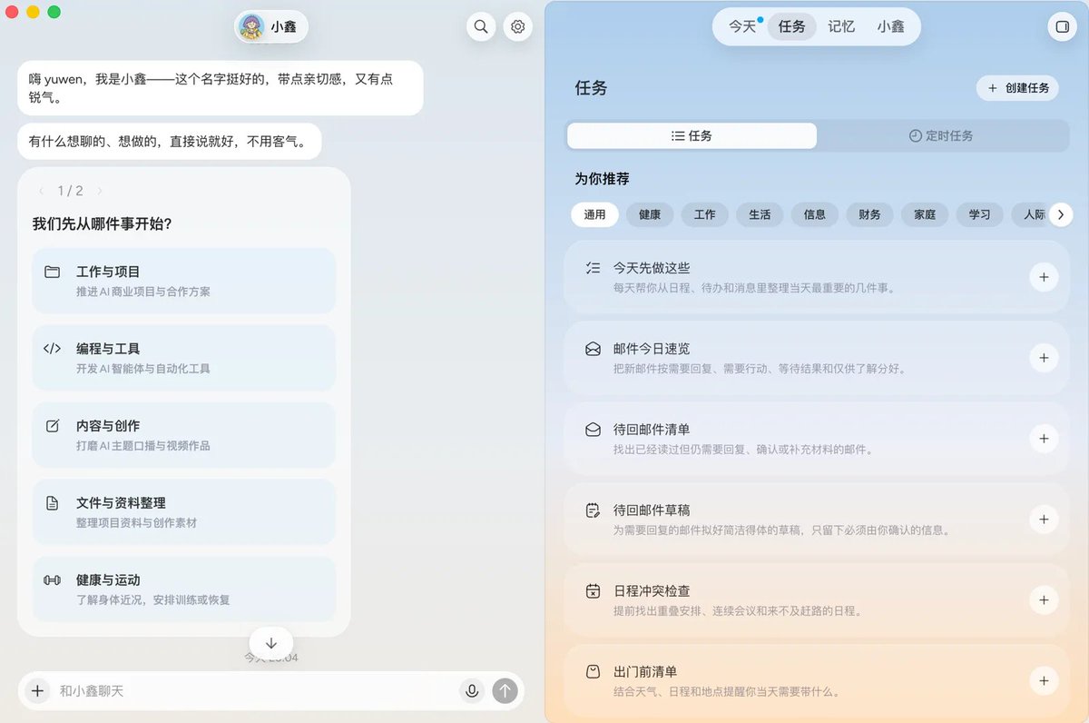Add the 日程冲突检查 task with plus

[x=1044, y=600]
